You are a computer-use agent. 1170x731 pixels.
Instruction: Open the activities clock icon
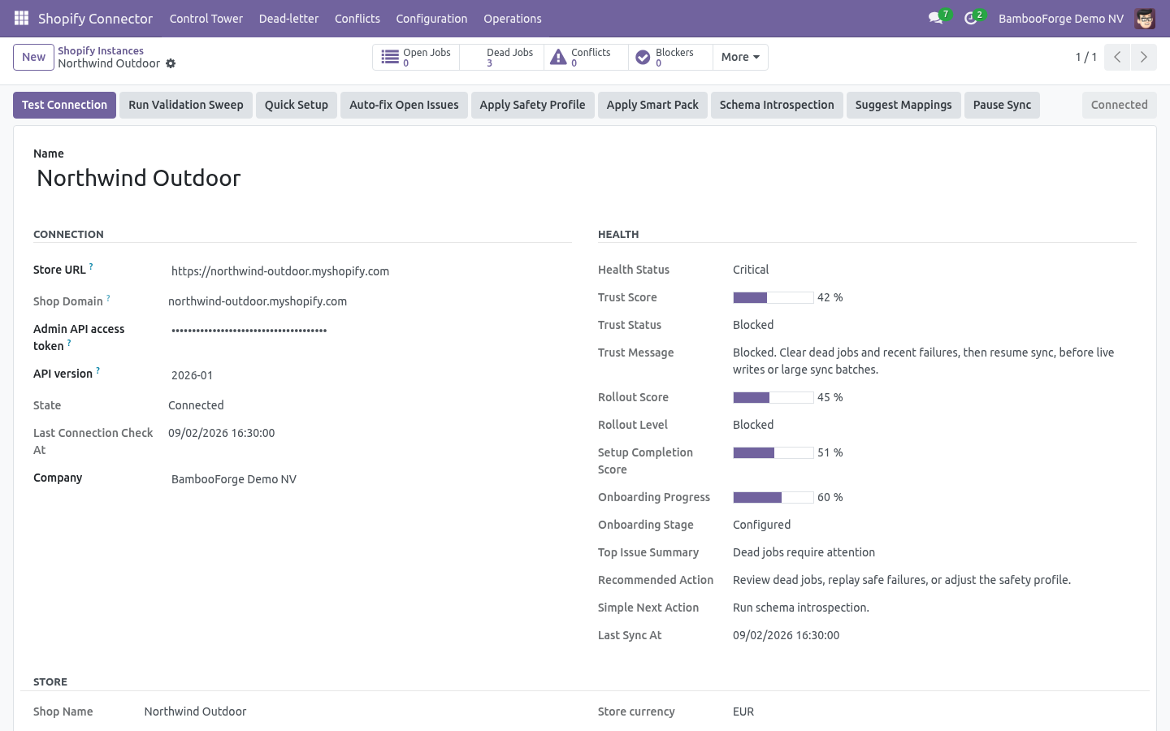click(971, 18)
